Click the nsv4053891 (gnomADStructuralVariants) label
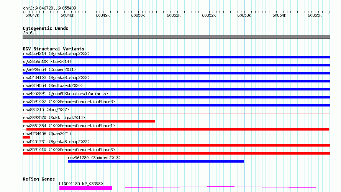The width and height of the screenshot is (341, 192). [66, 94]
